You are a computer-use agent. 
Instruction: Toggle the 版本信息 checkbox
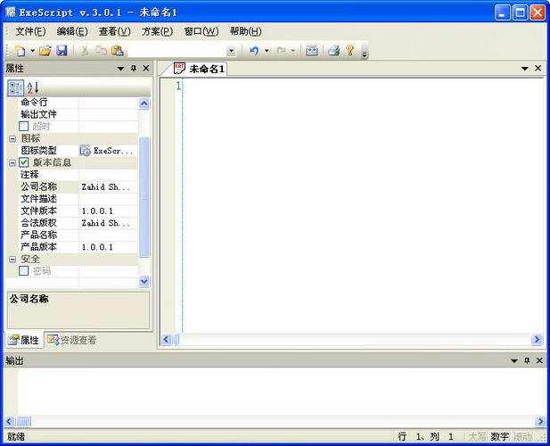[x=24, y=162]
